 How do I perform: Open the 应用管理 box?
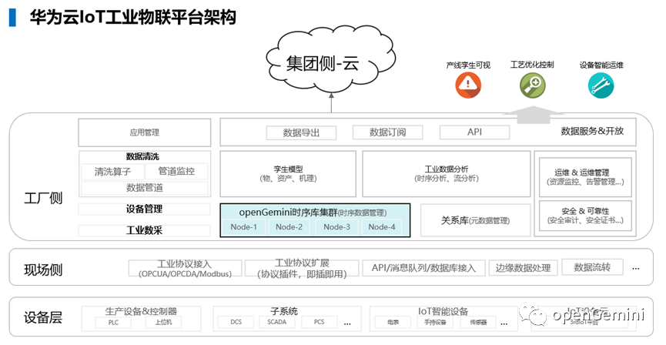[145, 132]
